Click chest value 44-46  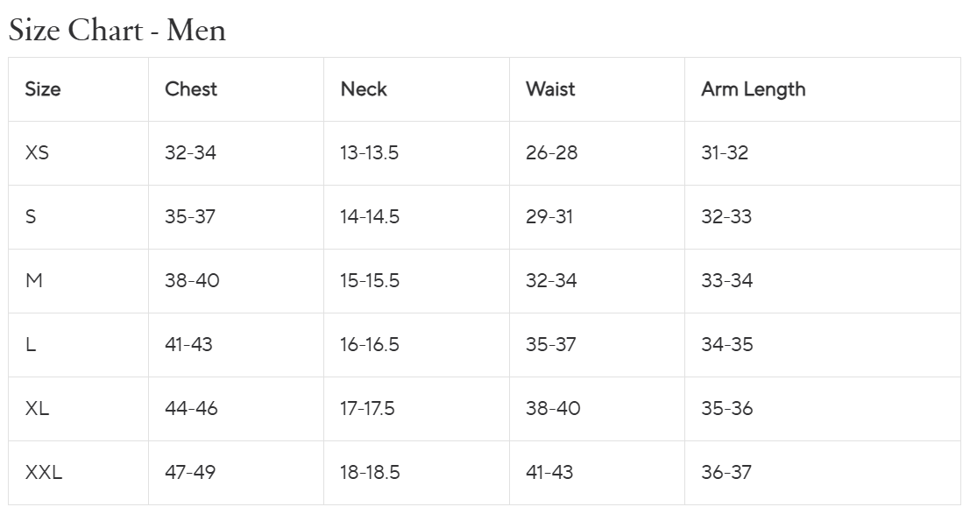191,409
